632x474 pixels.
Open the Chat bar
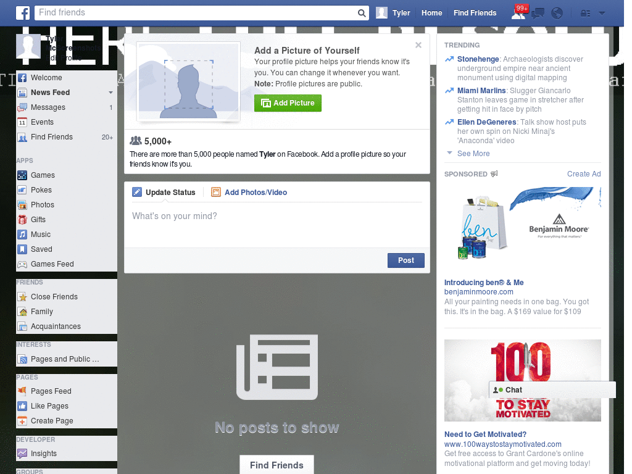coord(552,390)
